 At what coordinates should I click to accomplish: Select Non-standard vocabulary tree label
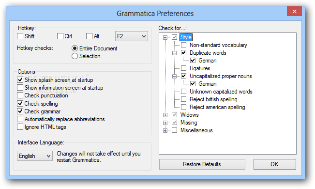coord(218,45)
